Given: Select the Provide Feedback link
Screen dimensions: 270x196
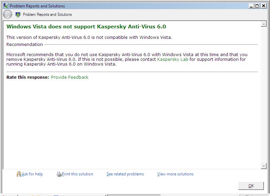Looking at the screenshot, I should pyautogui.click(x=70, y=77).
